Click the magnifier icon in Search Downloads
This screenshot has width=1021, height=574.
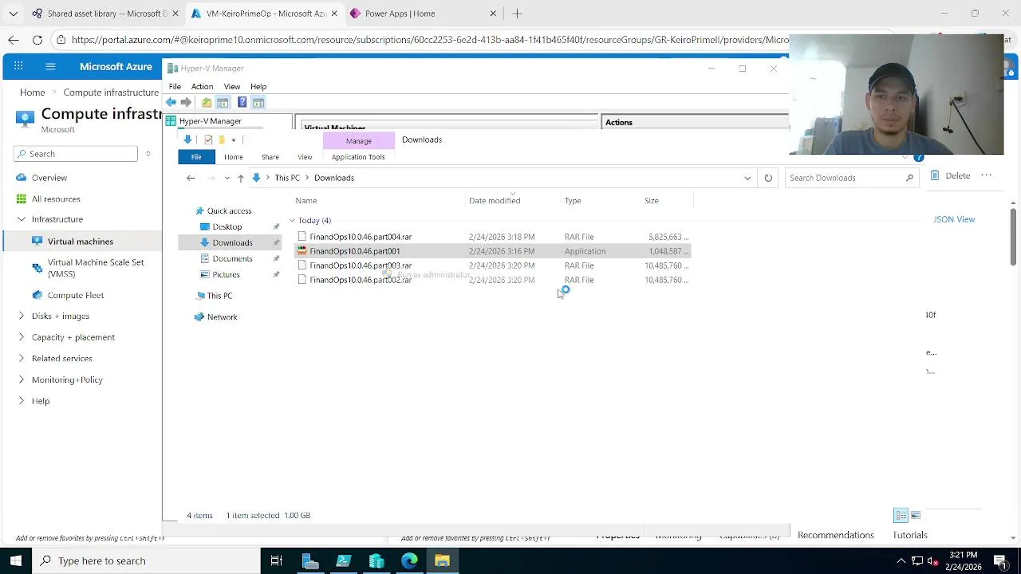pyautogui.click(x=909, y=178)
